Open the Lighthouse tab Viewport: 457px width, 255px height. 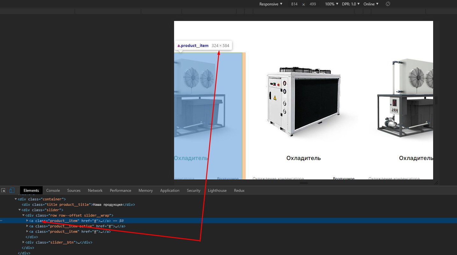coord(217,191)
